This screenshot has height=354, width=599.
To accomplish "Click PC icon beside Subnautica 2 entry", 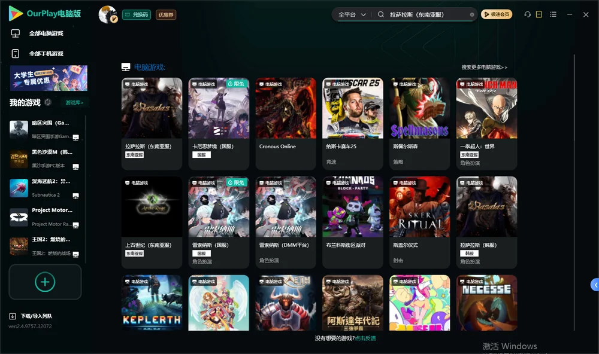I will click(75, 196).
